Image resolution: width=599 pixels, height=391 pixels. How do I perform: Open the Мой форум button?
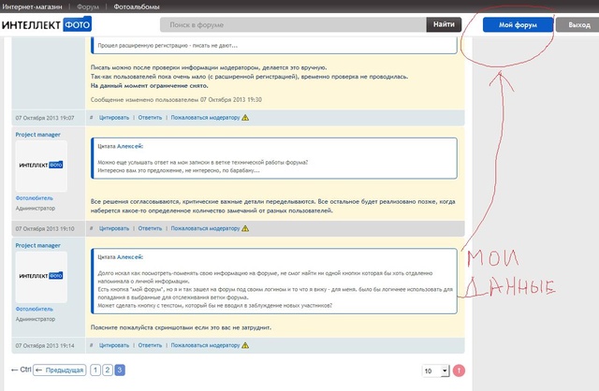click(518, 25)
